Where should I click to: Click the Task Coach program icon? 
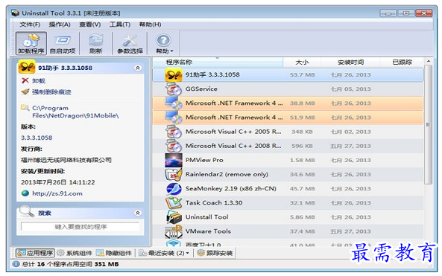[174, 203]
